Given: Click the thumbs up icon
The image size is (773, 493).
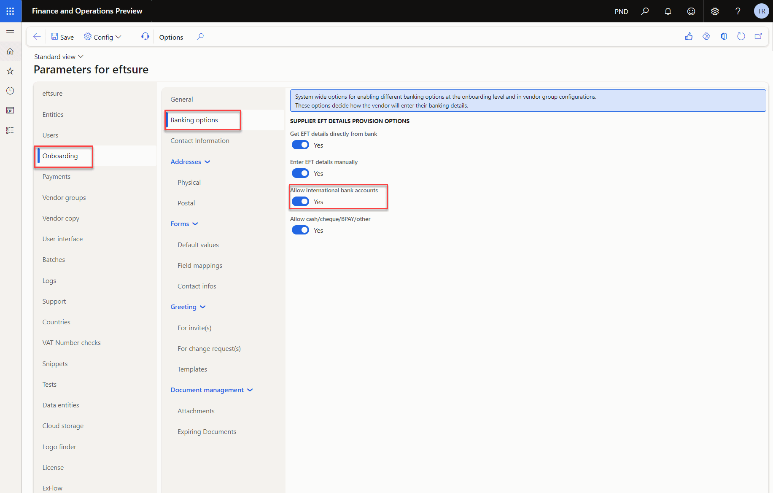Looking at the screenshot, I should coord(689,37).
